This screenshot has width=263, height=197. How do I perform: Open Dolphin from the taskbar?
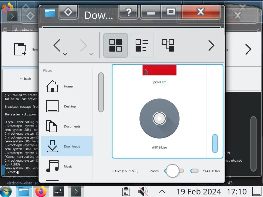coord(23,191)
